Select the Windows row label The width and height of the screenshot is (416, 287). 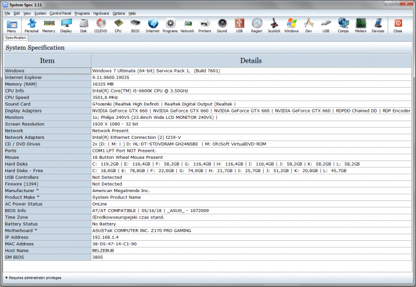pos(47,71)
